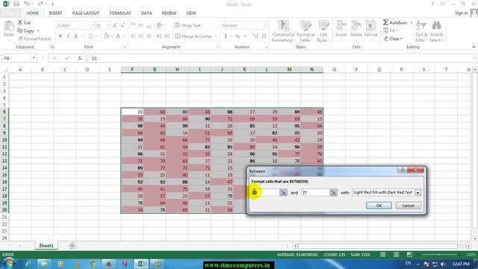Click the Fill Color bucket icon
This screenshot has height=269, width=478.
point(106,36)
